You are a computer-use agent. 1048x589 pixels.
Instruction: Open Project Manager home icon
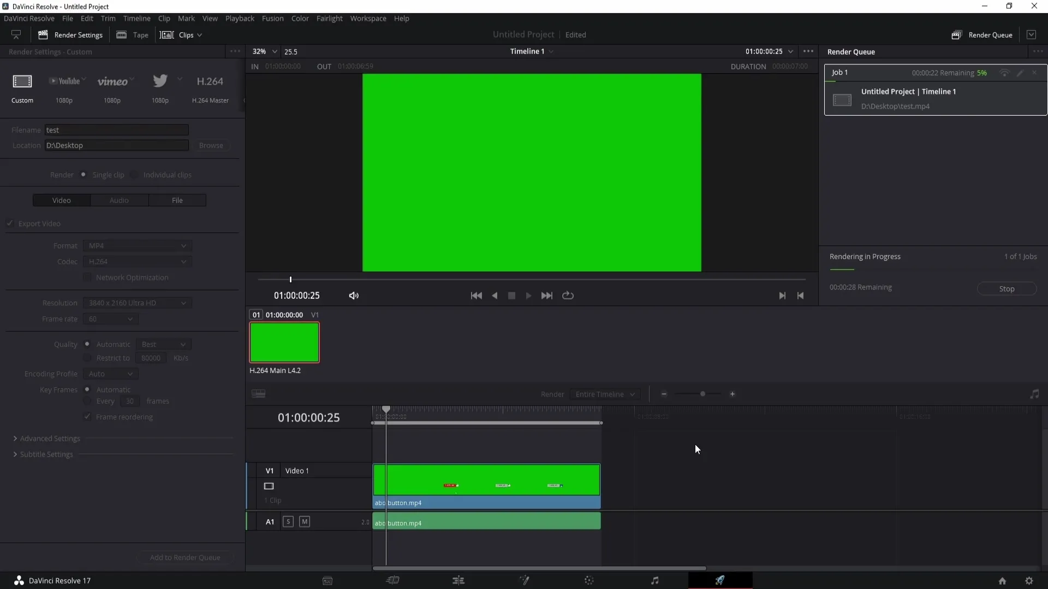coord(1002,581)
